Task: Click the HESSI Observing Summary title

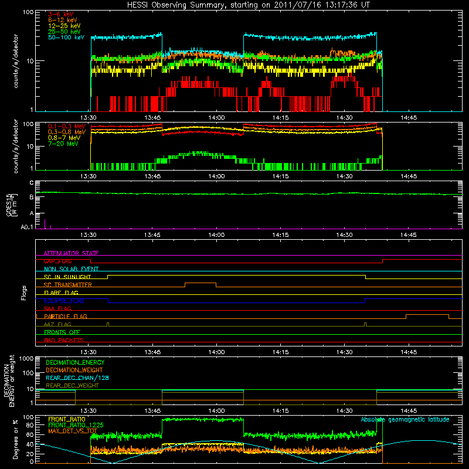Action: pyautogui.click(x=249, y=5)
